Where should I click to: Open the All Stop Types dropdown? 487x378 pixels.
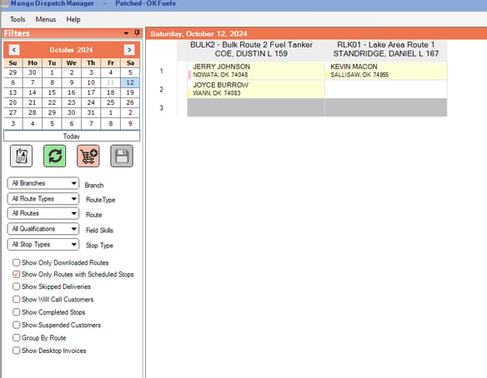[43, 245]
